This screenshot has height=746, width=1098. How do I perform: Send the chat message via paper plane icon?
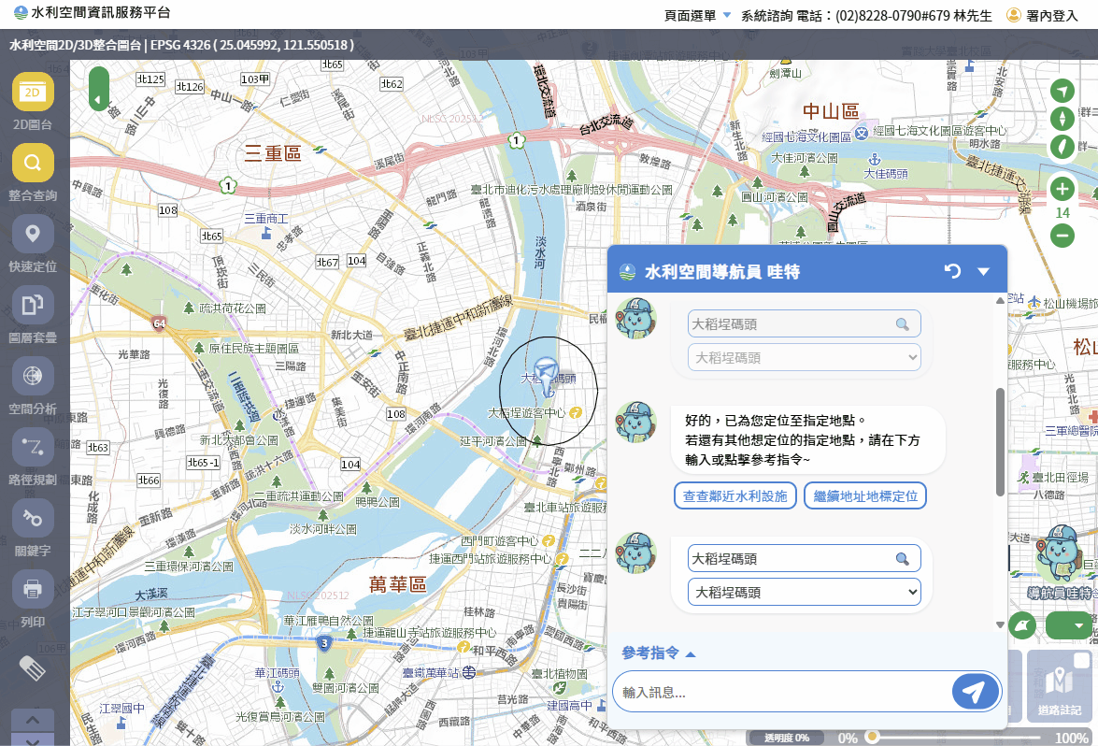[x=975, y=691]
